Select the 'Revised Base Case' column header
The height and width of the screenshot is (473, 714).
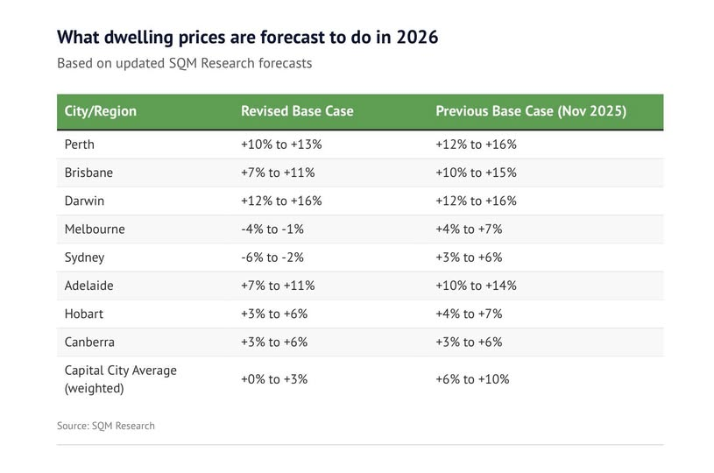coord(297,112)
